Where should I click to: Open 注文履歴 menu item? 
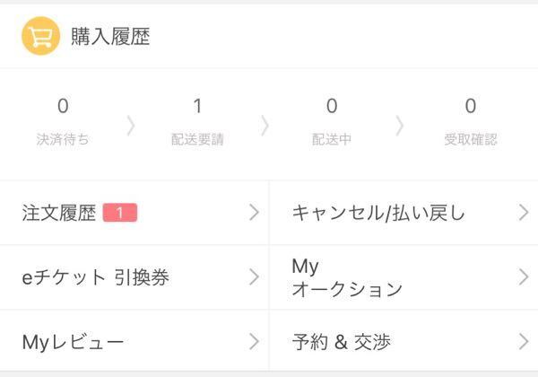click(134, 213)
